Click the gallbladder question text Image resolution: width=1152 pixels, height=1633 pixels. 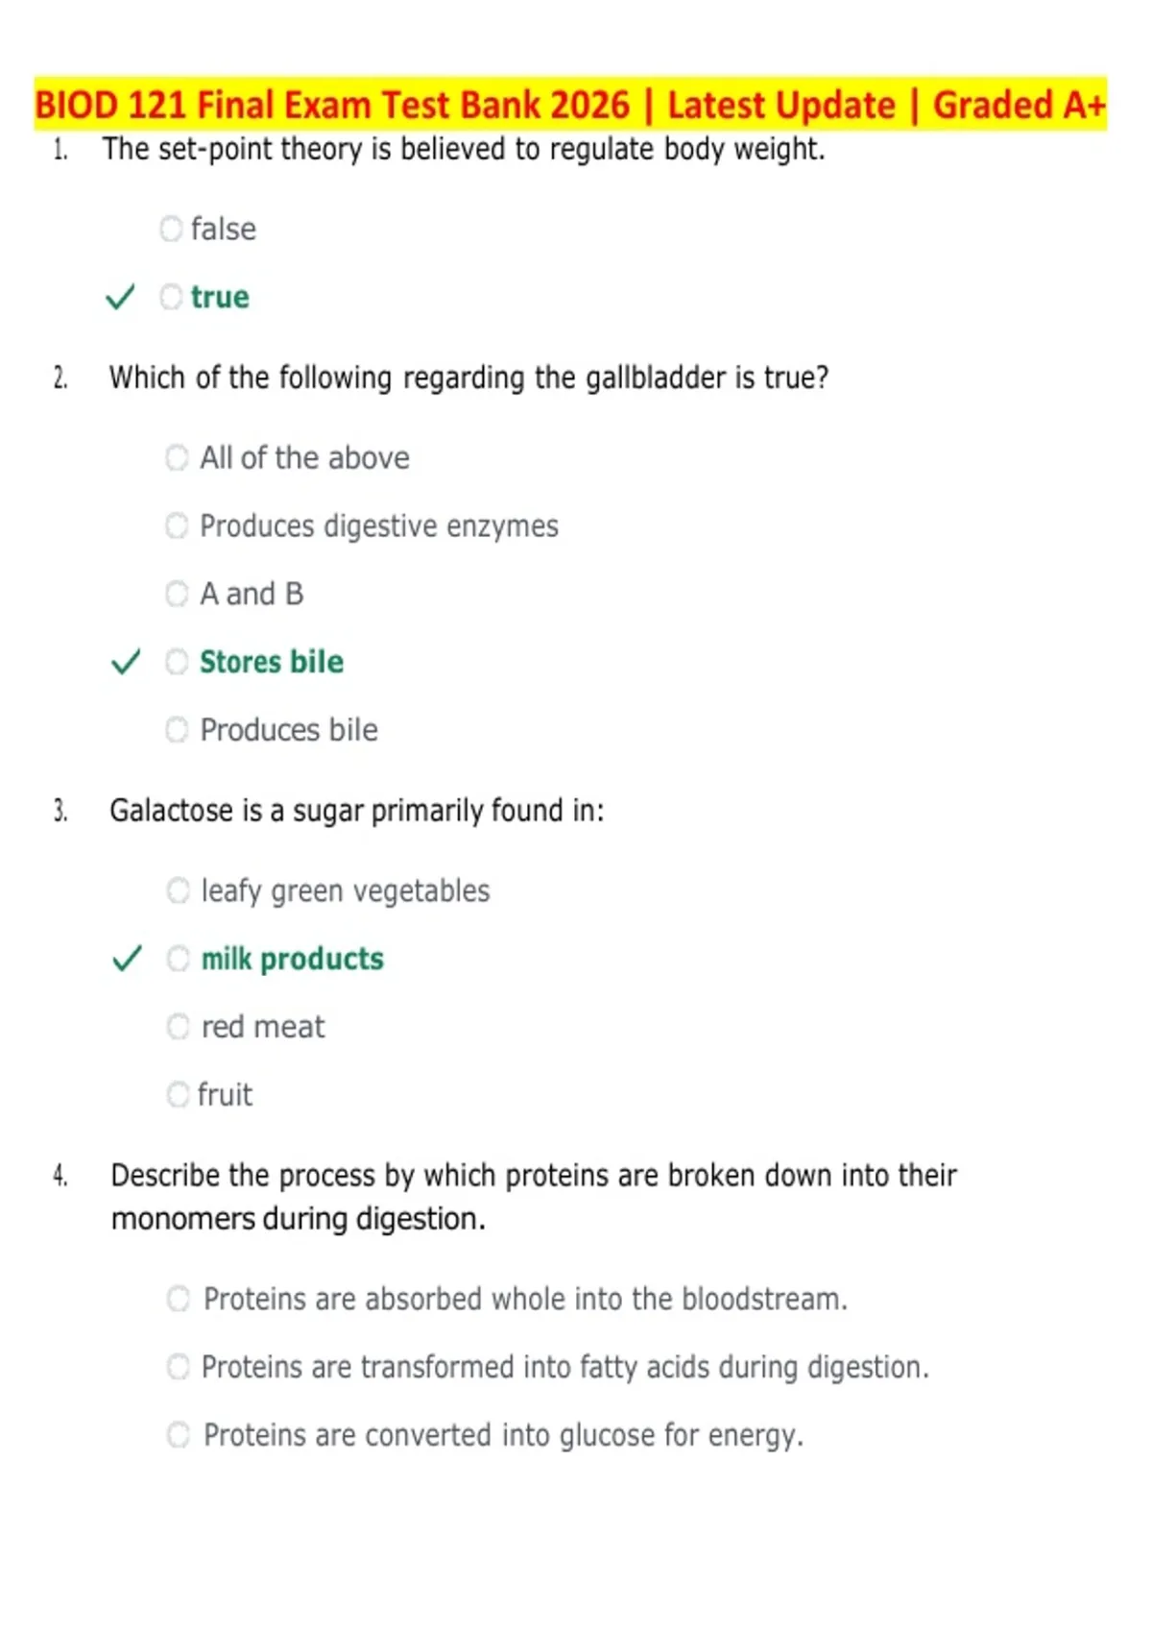click(468, 378)
